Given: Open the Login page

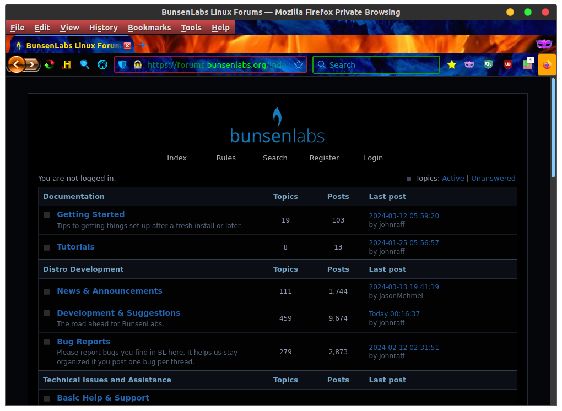Looking at the screenshot, I should [x=373, y=158].
